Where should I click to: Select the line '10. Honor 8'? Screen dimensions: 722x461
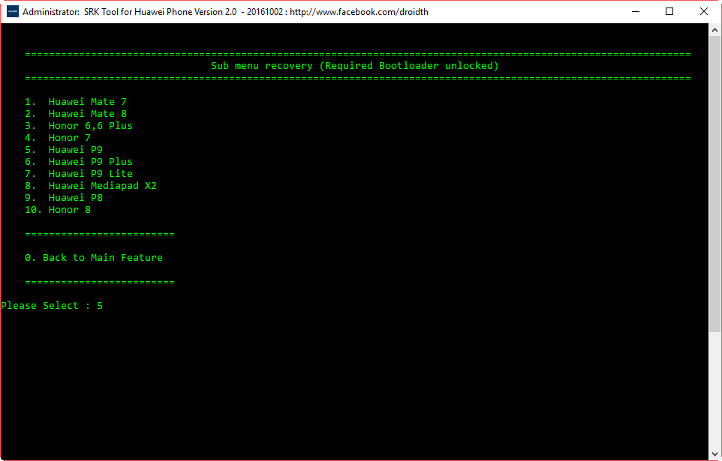point(58,209)
